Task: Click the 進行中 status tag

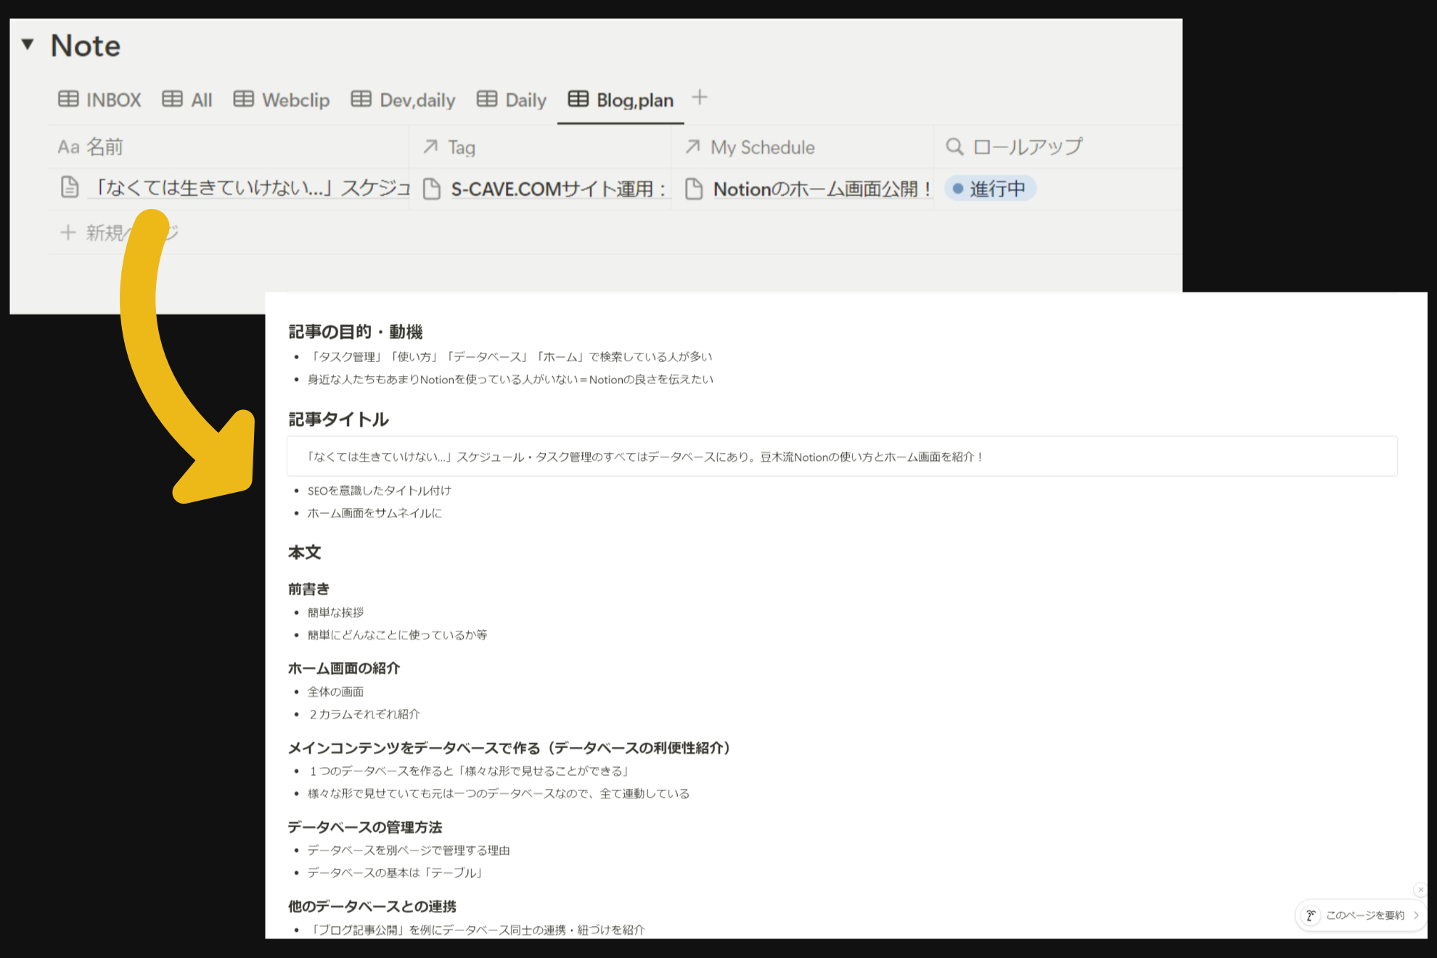Action: [x=989, y=188]
